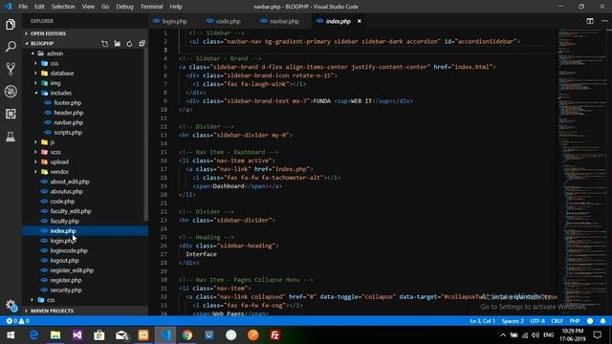Create a new folder in BLOGPHP
Screen dimensions: 612x344
pyautogui.click(x=117, y=44)
